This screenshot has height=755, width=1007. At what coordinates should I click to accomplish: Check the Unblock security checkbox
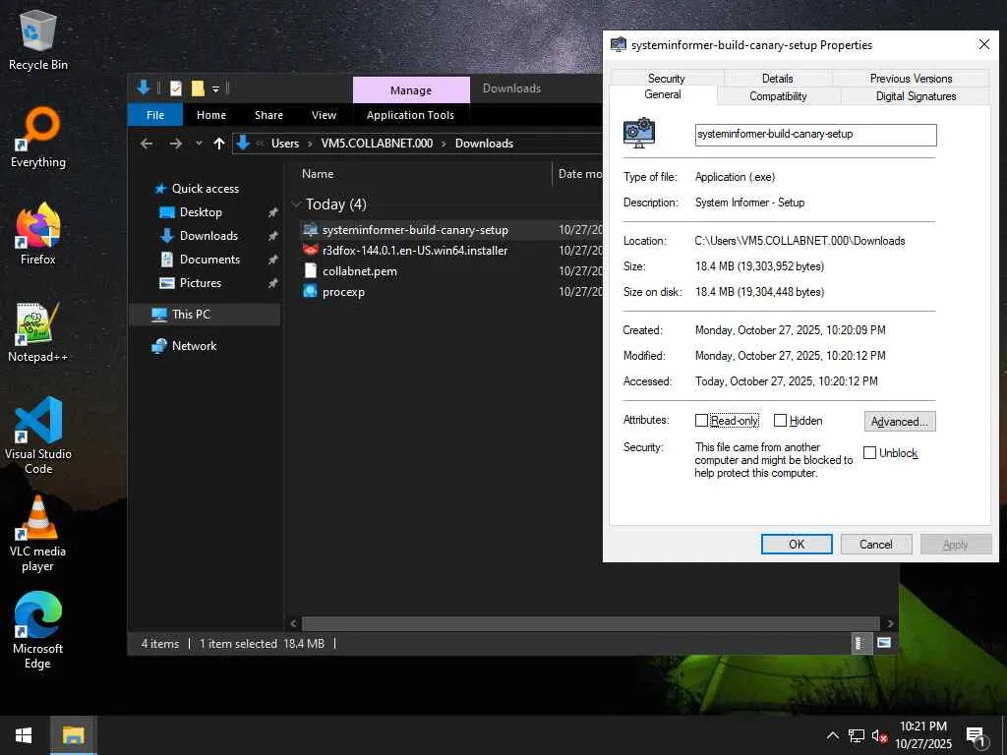869,452
